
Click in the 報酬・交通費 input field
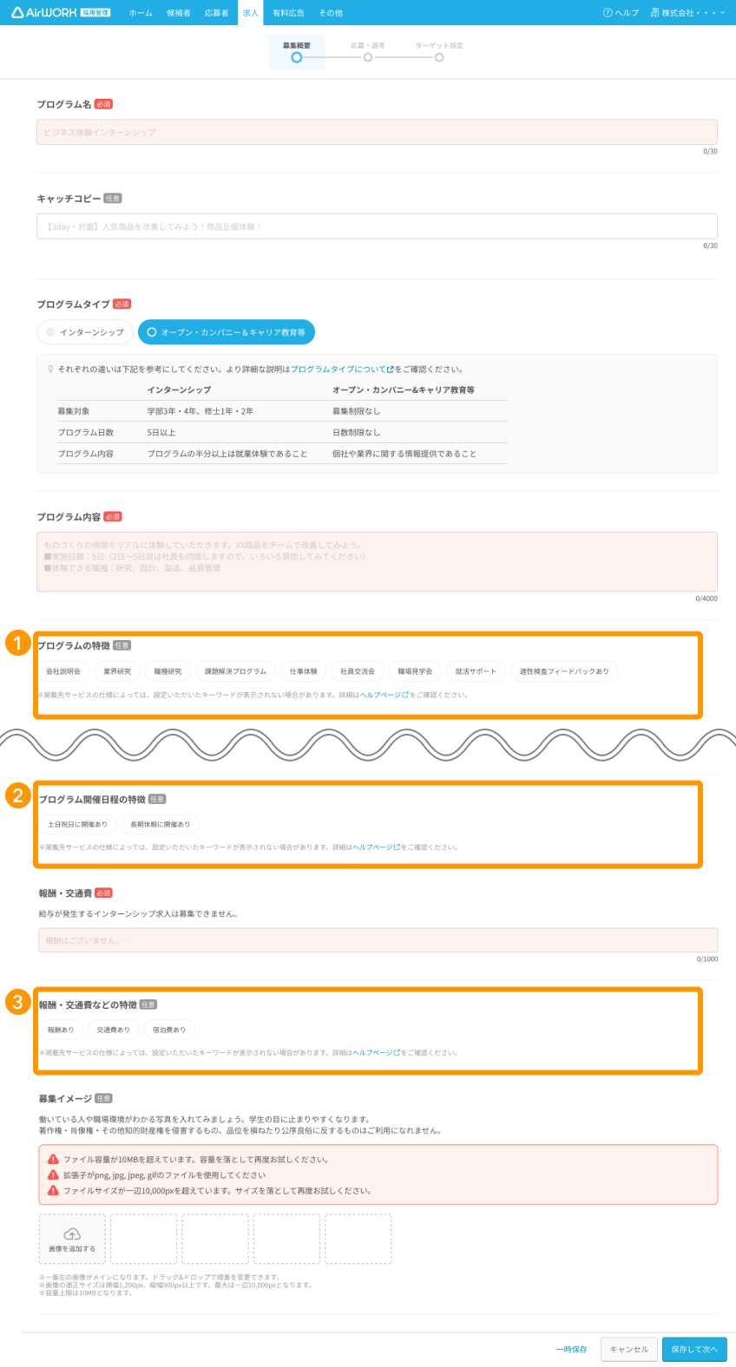(x=378, y=940)
